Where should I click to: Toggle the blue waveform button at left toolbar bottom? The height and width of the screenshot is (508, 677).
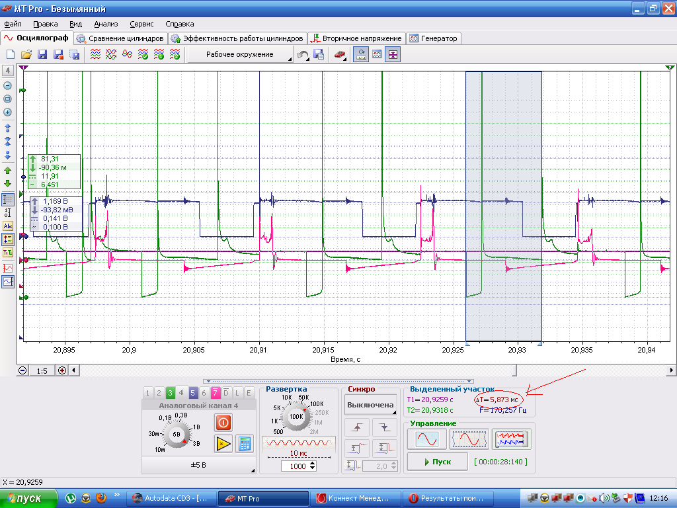8,282
